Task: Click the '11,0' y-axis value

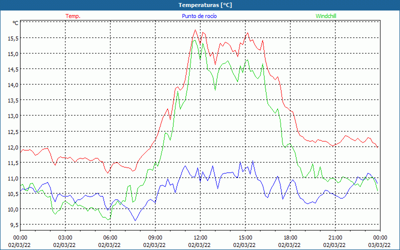Action: point(13,178)
